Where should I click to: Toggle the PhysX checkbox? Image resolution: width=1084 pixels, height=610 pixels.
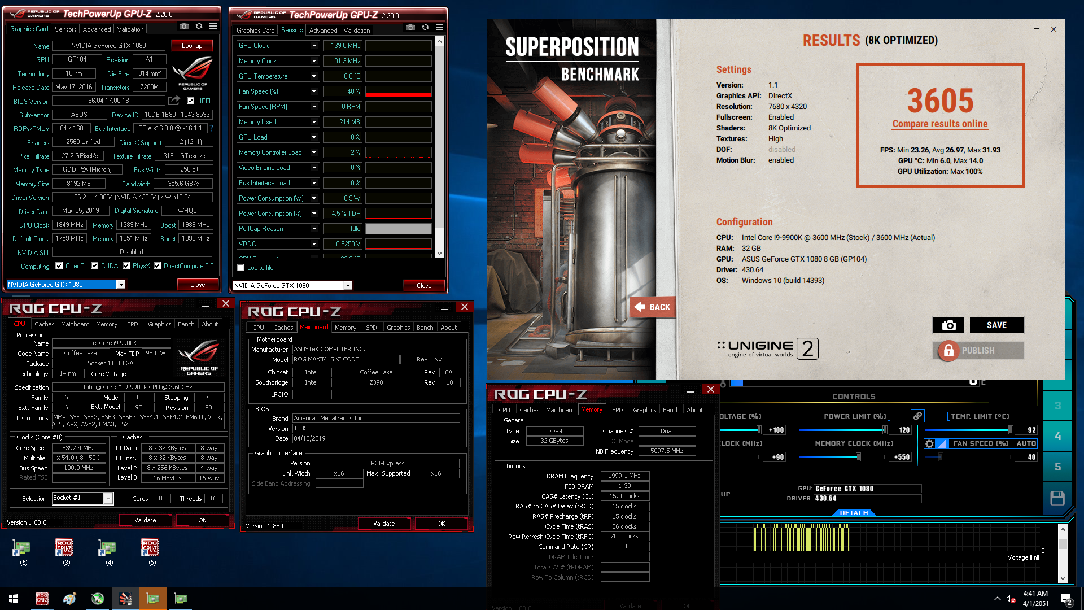pyautogui.click(x=126, y=266)
